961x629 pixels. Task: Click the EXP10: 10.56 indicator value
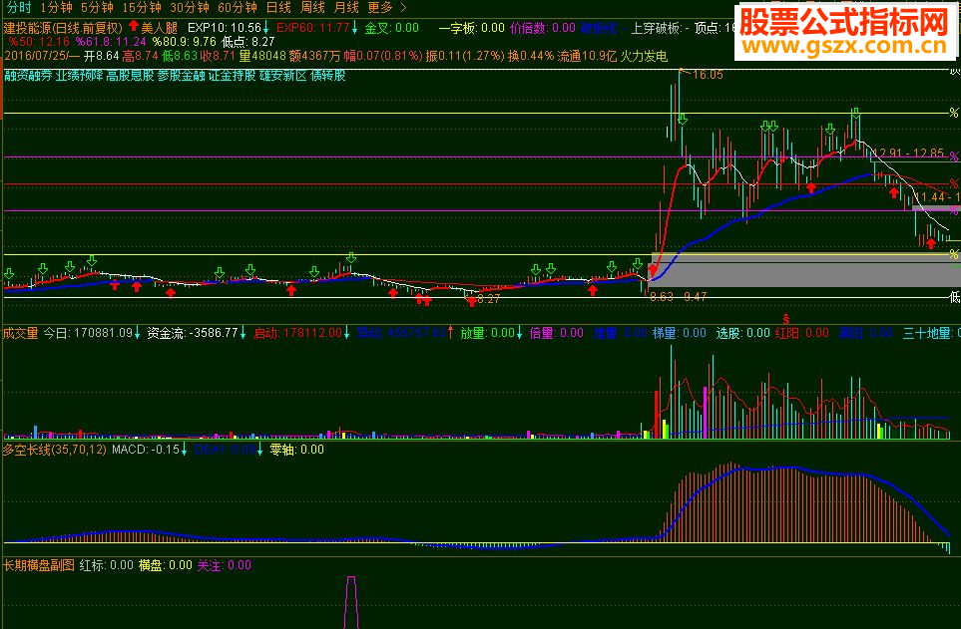coord(225,28)
